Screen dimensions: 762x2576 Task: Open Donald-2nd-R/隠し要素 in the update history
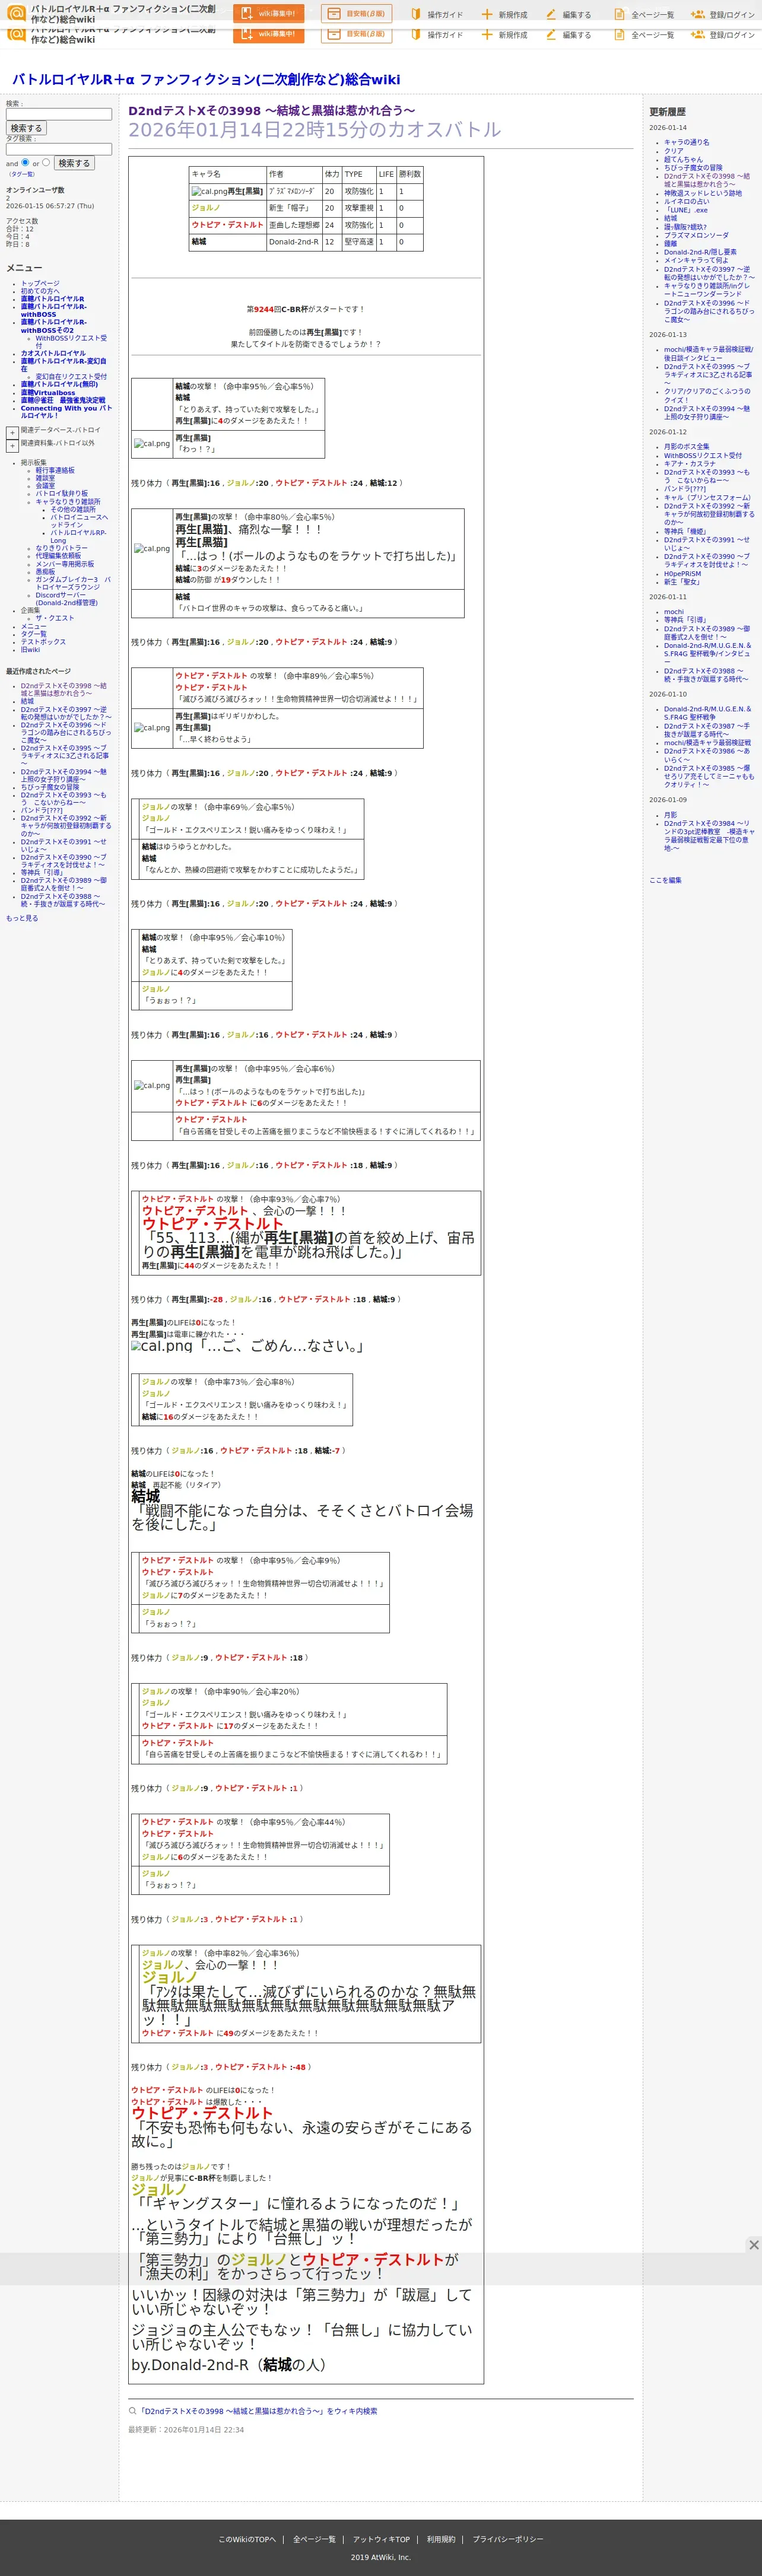pyautogui.click(x=700, y=252)
